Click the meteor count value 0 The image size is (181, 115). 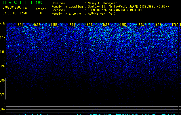coord(41,13)
